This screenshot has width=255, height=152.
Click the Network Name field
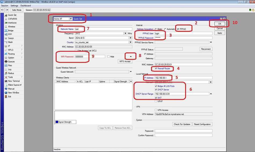click(103, 29)
